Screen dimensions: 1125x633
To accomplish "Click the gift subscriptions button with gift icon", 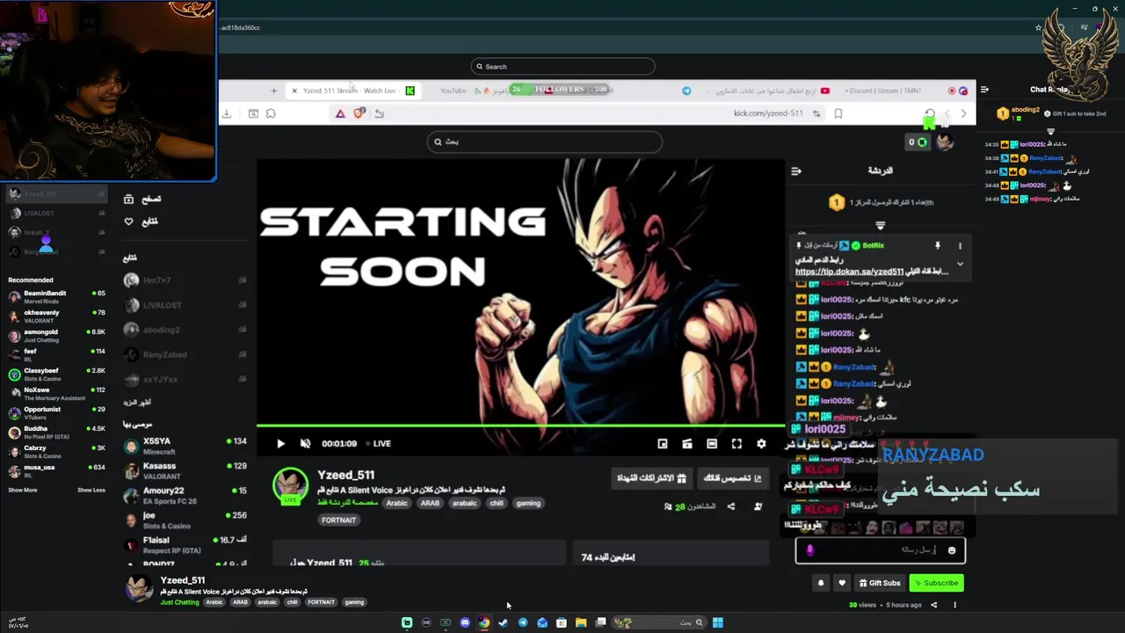I will tap(650, 478).
